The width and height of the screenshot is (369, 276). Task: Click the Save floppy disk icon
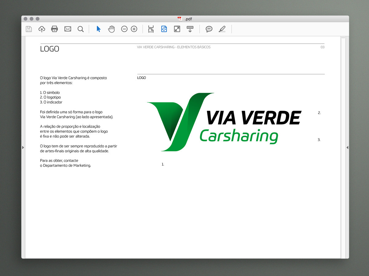[29, 29]
